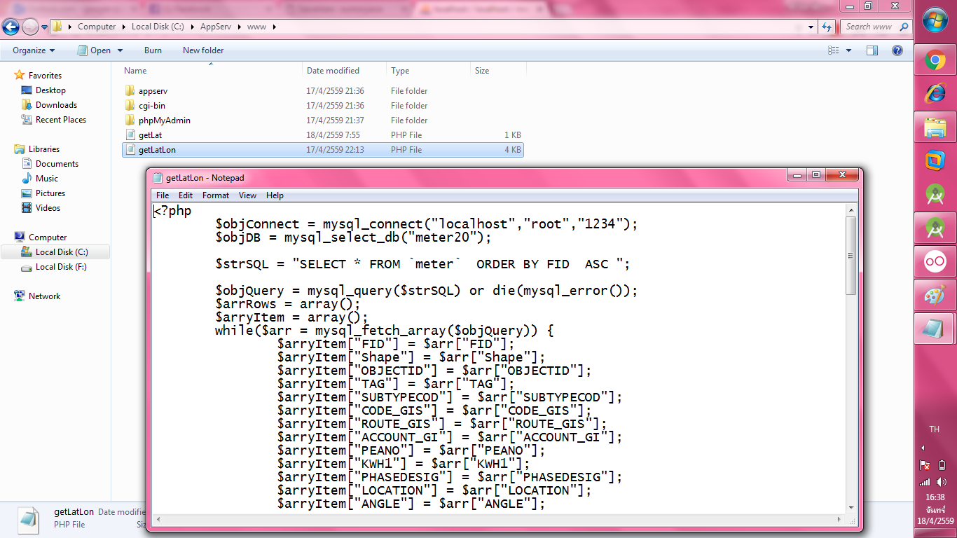Open the Organize dropdown menu

pyautogui.click(x=34, y=50)
